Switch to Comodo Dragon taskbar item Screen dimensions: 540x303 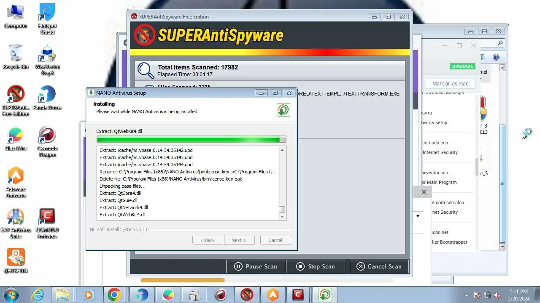pyautogui.click(x=221, y=295)
